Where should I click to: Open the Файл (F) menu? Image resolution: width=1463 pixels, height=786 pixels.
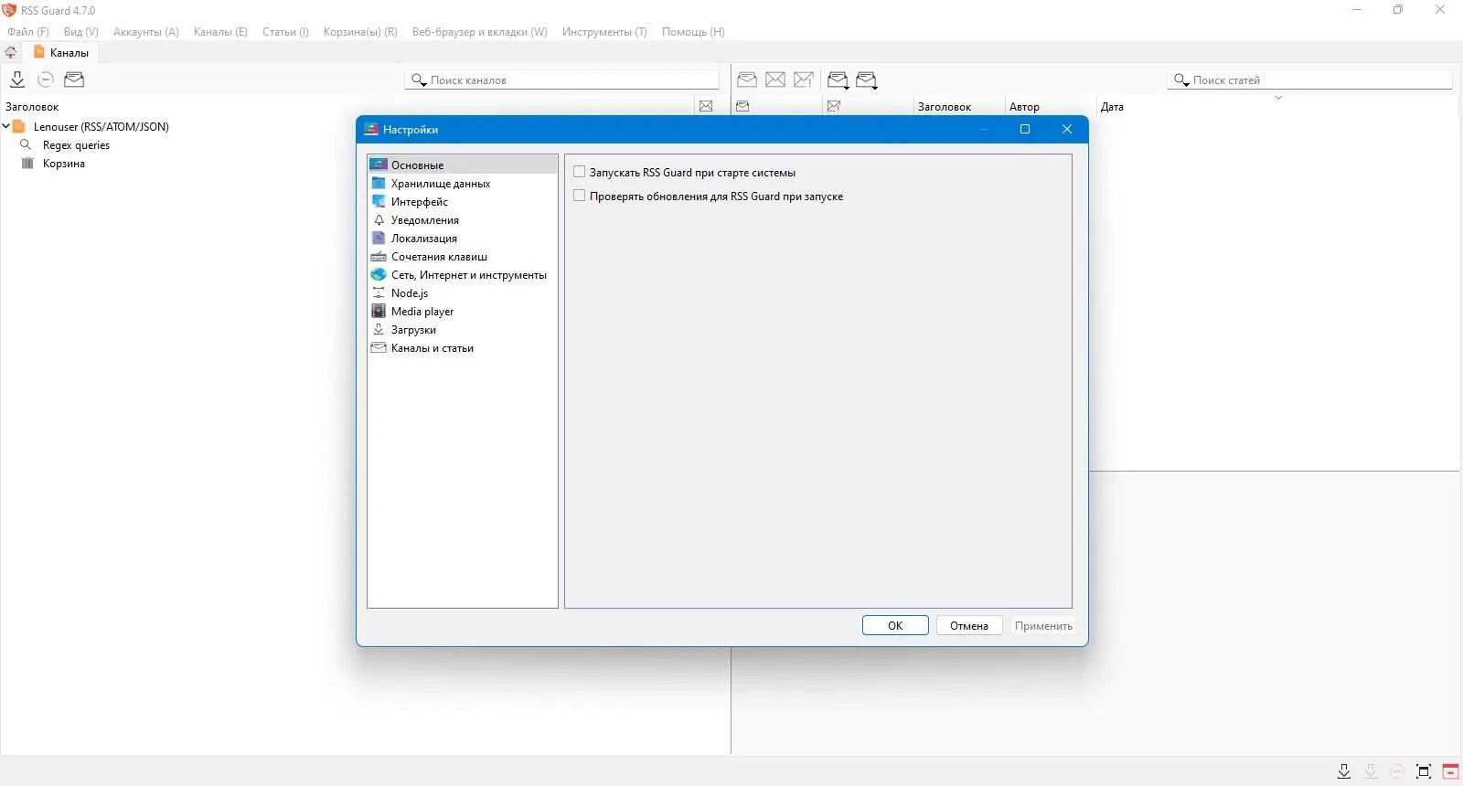coord(28,32)
